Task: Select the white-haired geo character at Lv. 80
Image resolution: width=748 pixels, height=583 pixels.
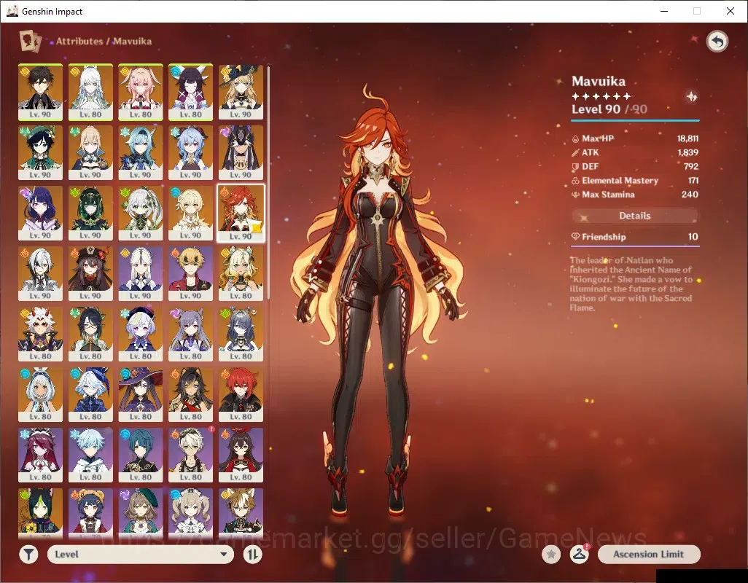Action: [x=90, y=92]
